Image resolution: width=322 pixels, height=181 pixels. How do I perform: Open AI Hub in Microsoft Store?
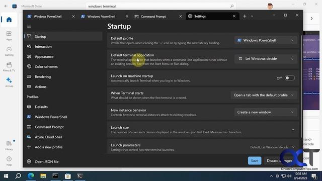[9, 82]
